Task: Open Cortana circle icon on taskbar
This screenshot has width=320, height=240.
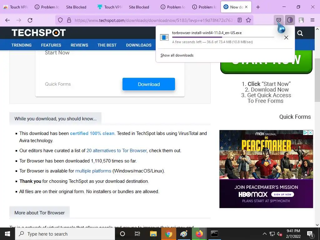Action: pyautogui.click(x=122, y=234)
